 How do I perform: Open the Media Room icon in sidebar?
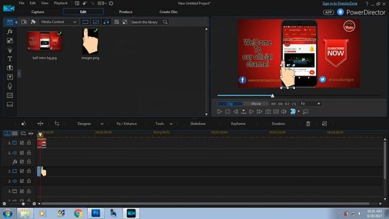(10, 22)
